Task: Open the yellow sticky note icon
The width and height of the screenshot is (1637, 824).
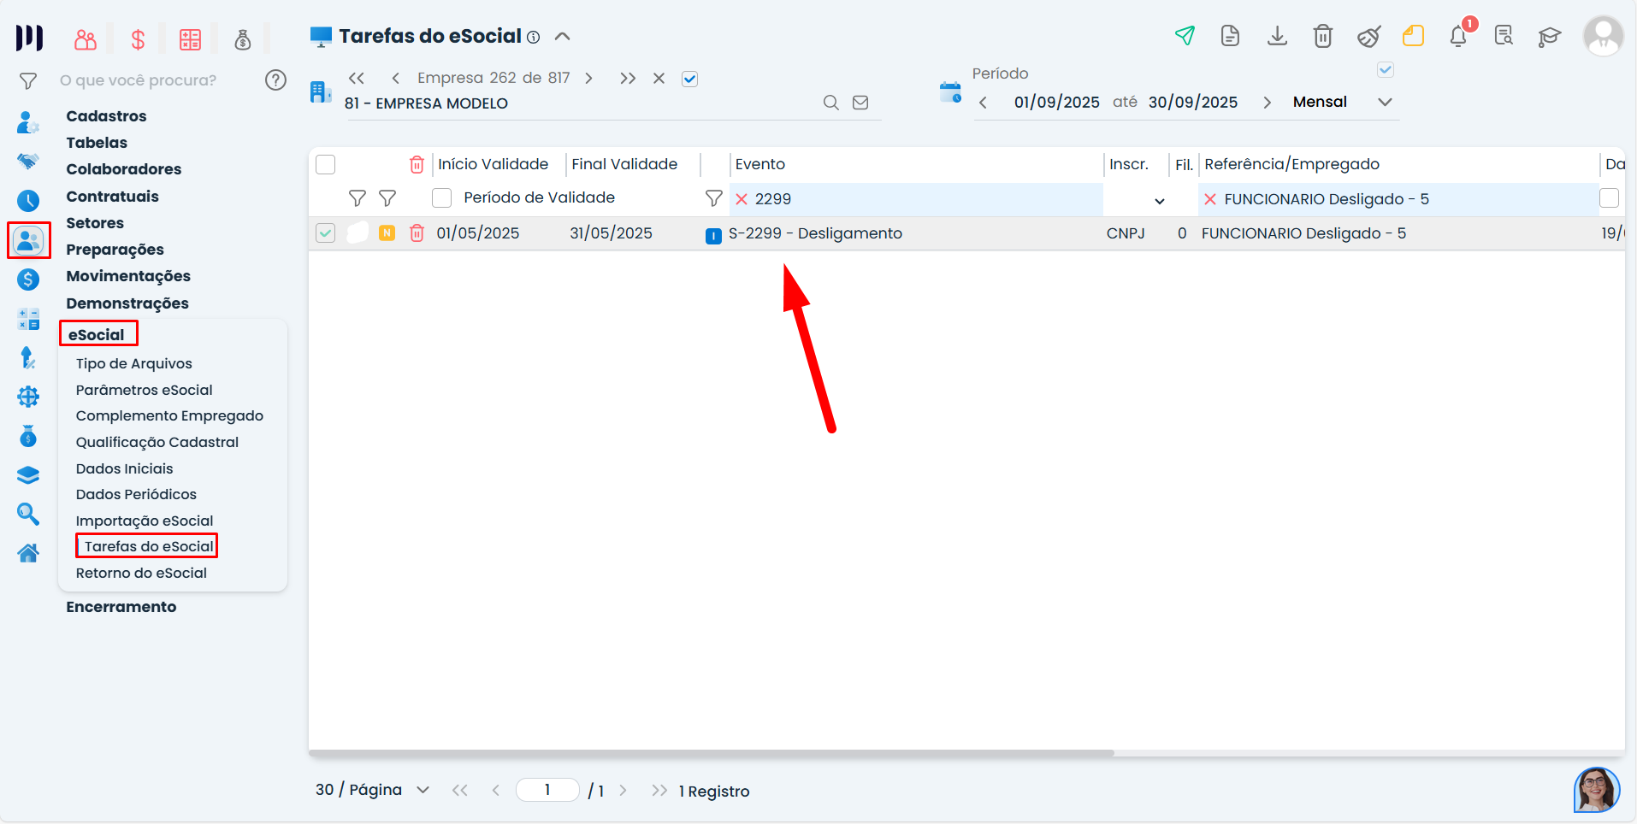Action: [x=1413, y=36]
